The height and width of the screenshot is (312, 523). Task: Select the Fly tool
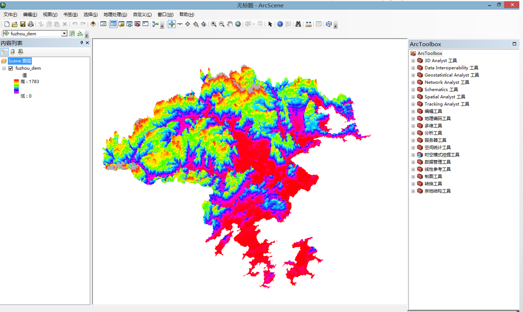click(x=180, y=24)
